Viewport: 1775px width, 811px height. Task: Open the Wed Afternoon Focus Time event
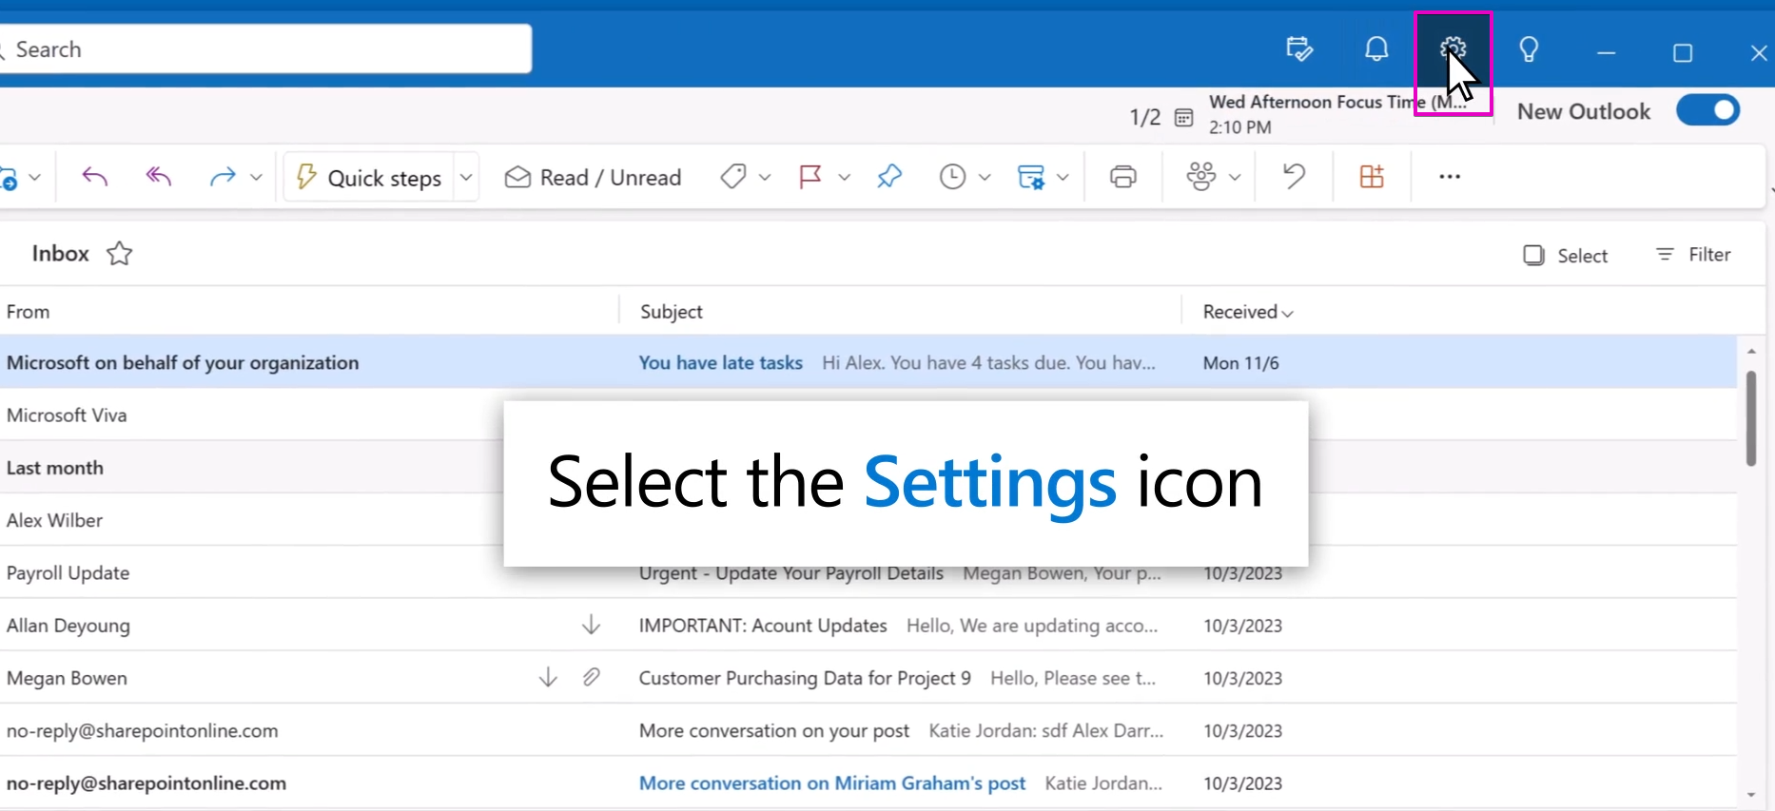click(x=1337, y=113)
